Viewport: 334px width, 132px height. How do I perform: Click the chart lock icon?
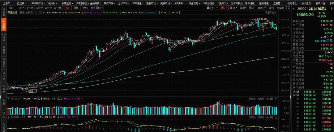(208, 8)
